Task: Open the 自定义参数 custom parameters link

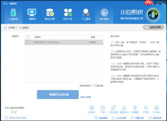Action: pos(86,97)
